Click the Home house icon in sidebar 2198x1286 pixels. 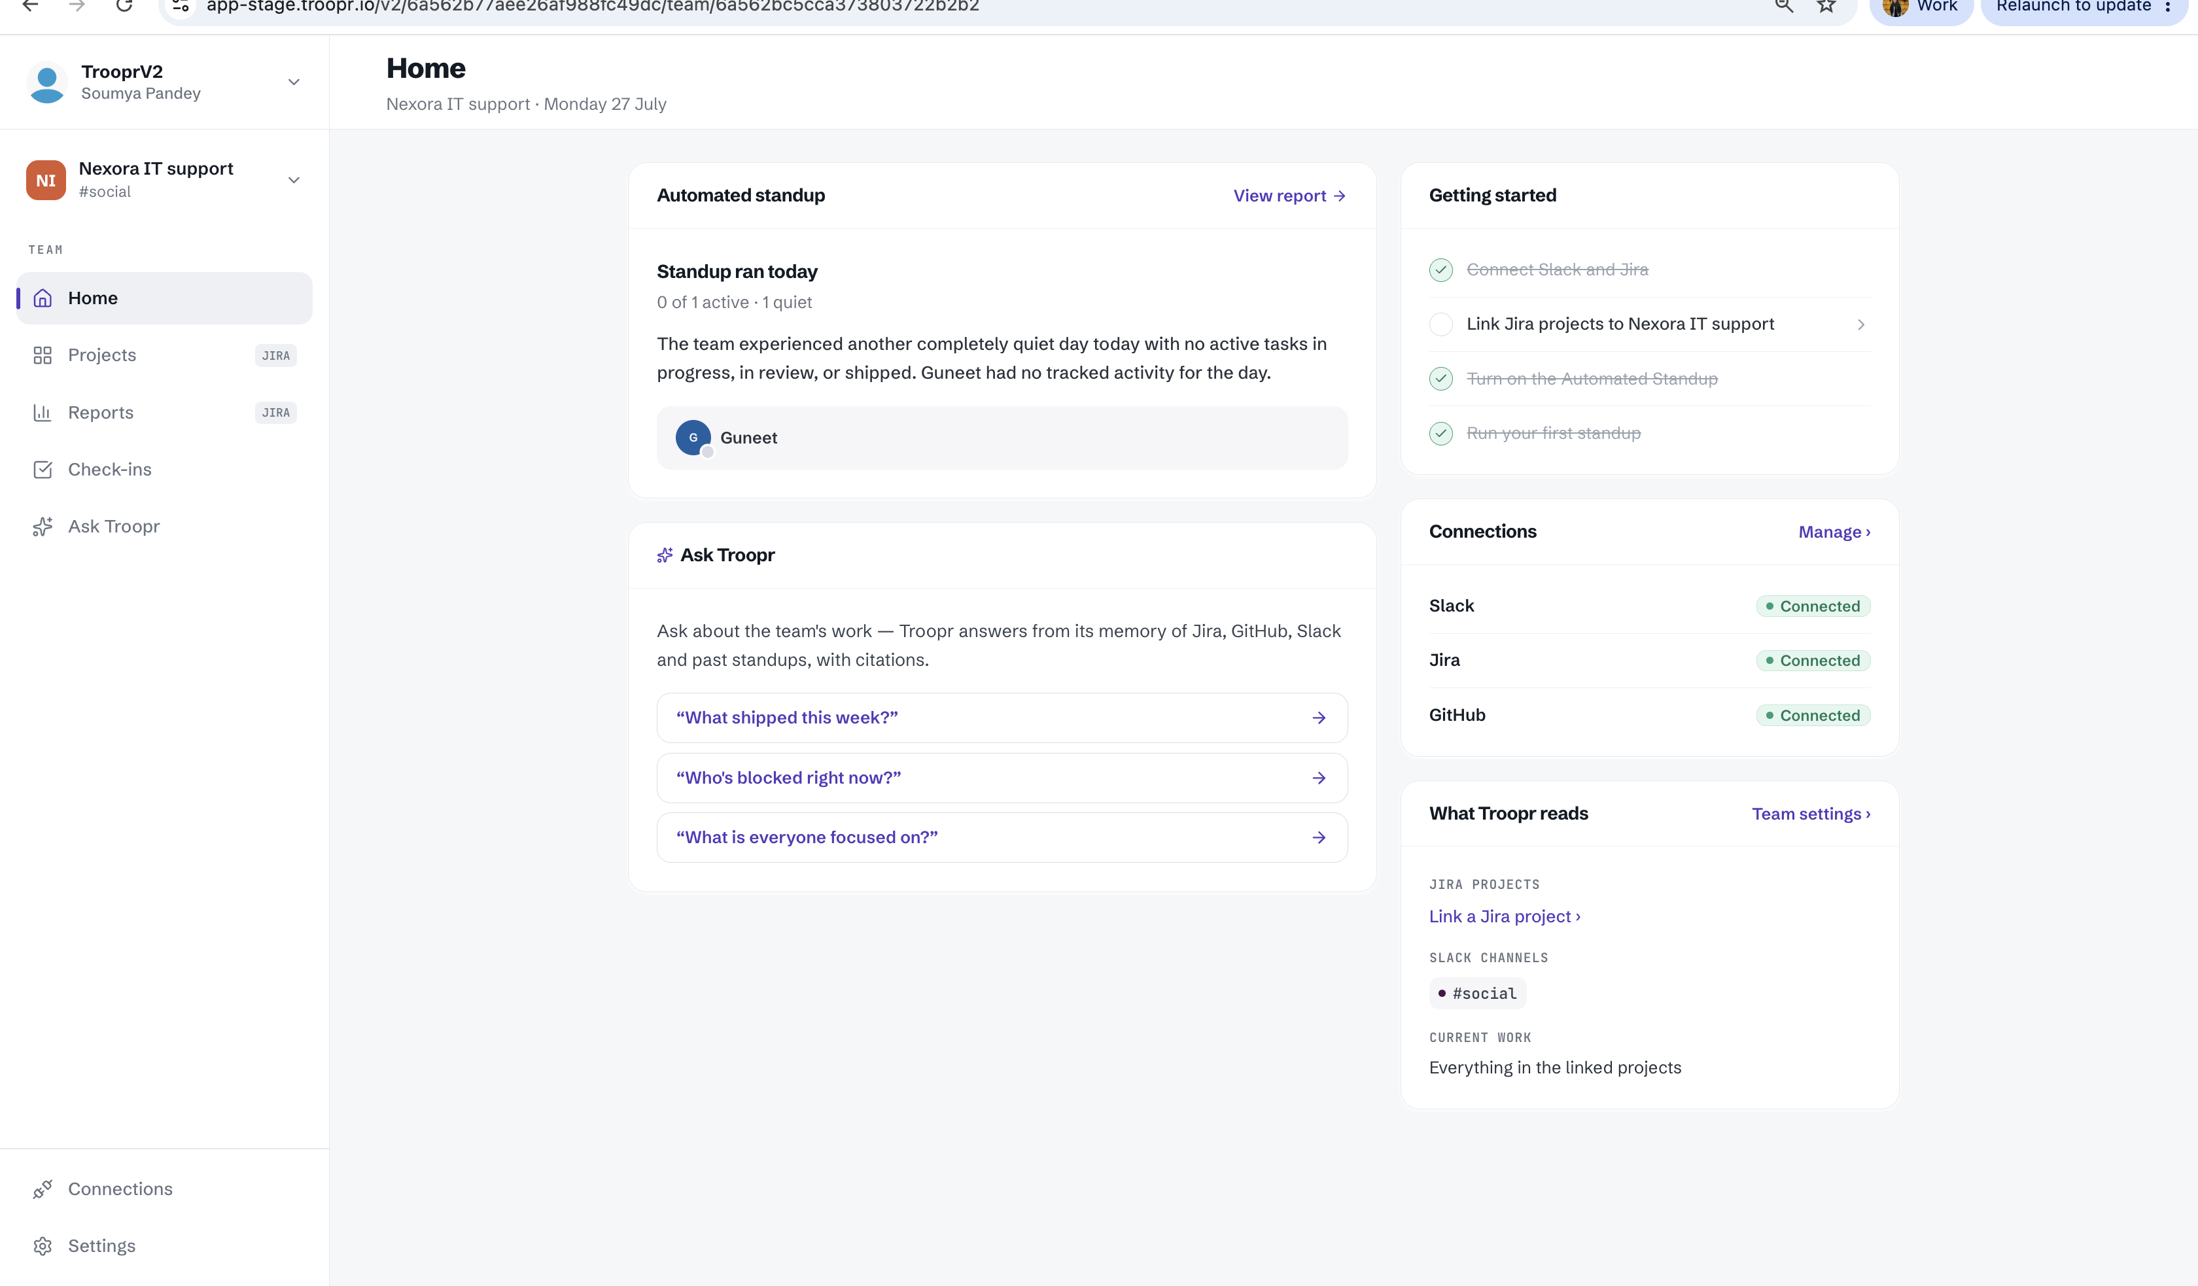(x=43, y=298)
